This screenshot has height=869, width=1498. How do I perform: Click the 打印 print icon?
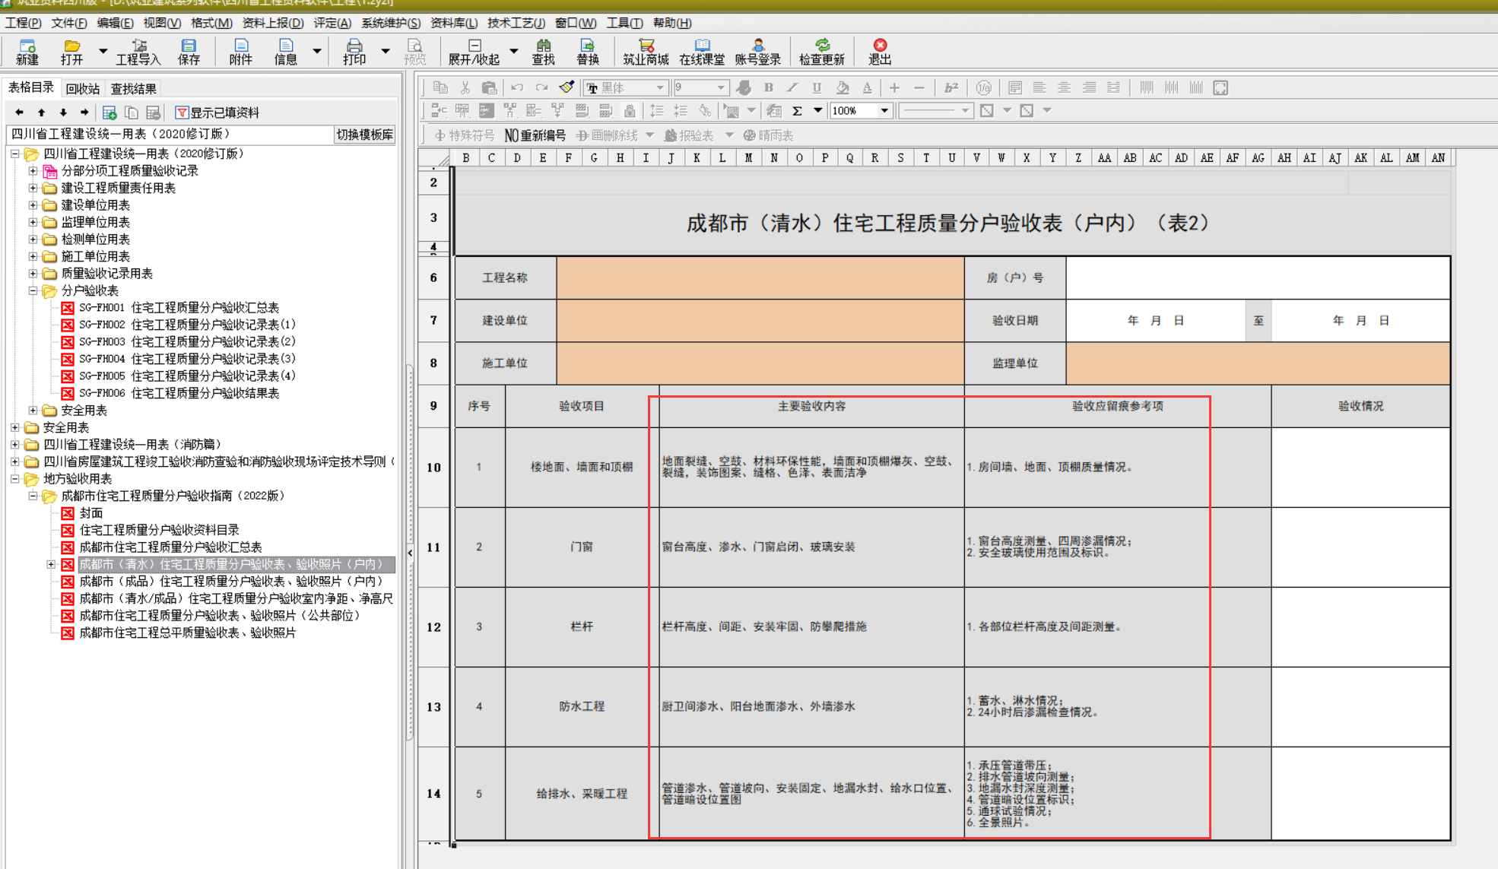click(x=354, y=52)
